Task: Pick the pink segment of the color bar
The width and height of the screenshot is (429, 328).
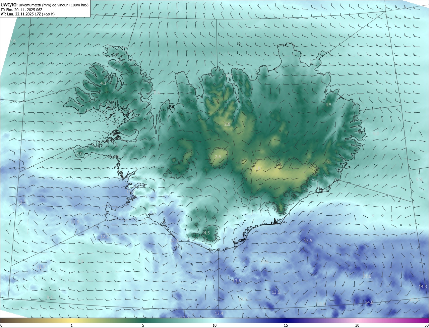Action: pos(357,320)
